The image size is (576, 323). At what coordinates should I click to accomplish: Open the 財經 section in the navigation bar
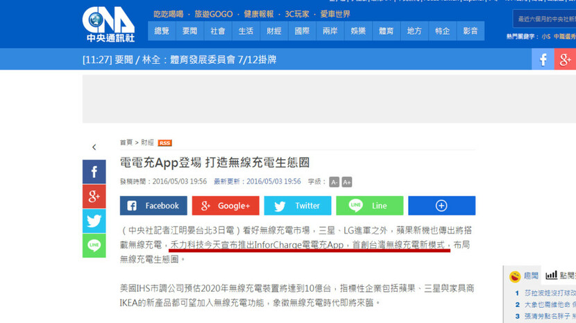(x=274, y=31)
